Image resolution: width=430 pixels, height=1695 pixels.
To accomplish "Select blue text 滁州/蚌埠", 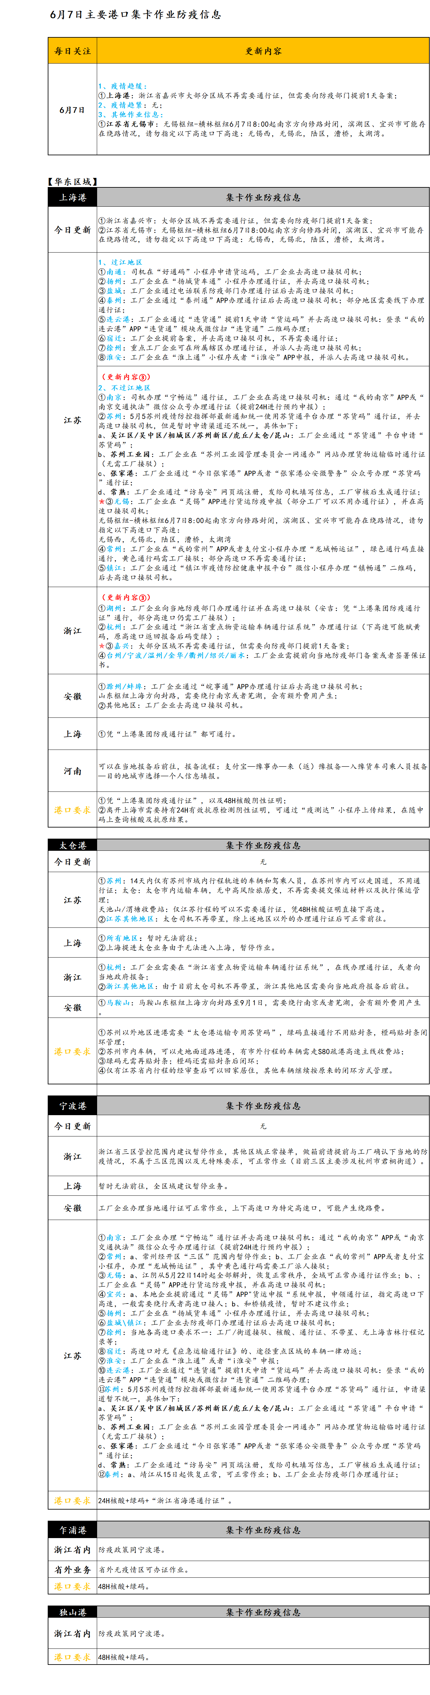I will coord(125,686).
